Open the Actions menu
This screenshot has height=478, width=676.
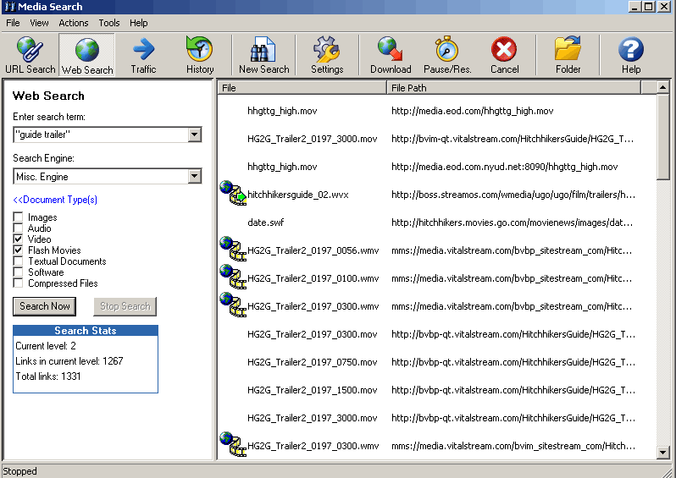[x=74, y=23]
